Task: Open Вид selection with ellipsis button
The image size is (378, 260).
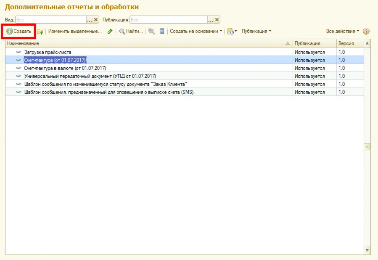Action: [89, 20]
